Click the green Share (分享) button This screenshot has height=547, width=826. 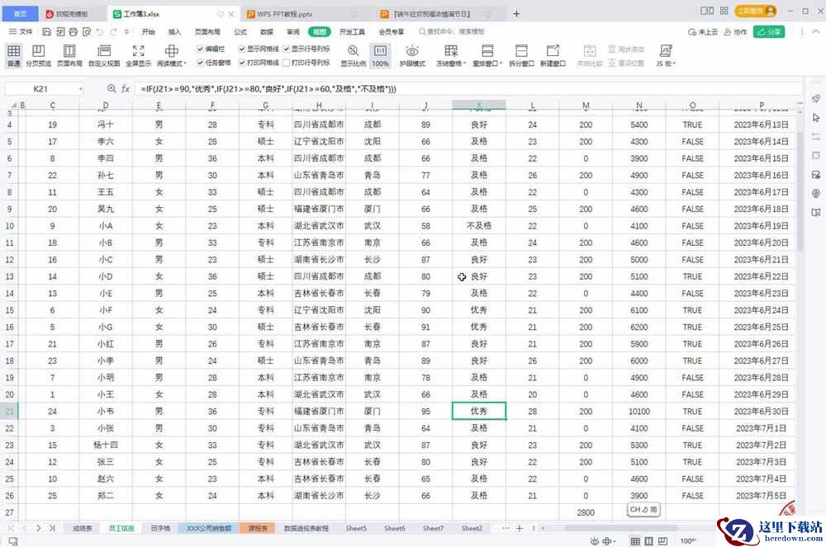(769, 32)
